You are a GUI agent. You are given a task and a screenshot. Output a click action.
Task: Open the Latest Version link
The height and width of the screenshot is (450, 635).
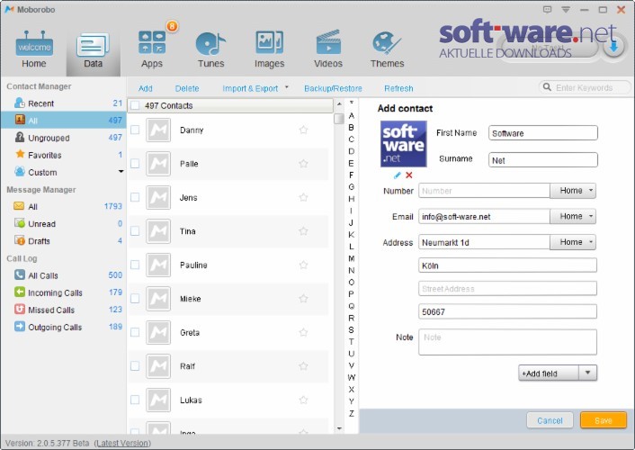click(122, 443)
